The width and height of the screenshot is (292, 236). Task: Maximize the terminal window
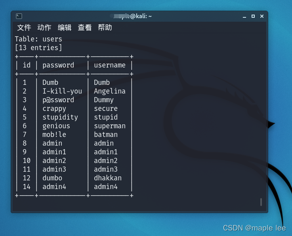253,16
